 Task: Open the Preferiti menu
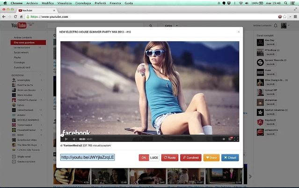pyautogui.click(x=100, y=3)
